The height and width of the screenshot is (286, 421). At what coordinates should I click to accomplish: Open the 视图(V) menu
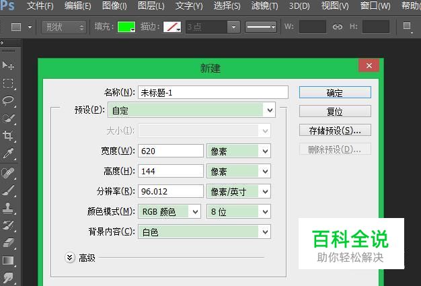coord(335,5)
